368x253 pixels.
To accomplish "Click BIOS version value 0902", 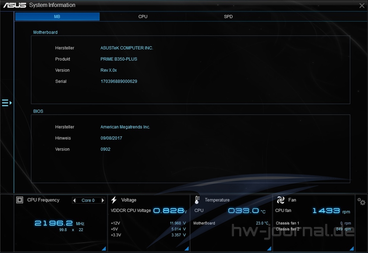I will 105,149.
